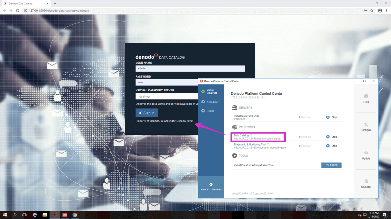
Task: Go forward in the browser
Action: [x=11, y=11]
